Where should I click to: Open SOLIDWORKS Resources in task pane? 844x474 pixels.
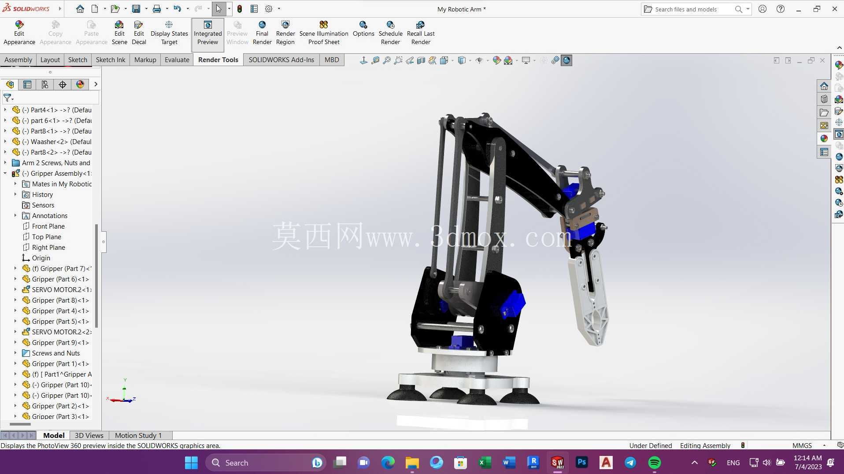(x=824, y=86)
